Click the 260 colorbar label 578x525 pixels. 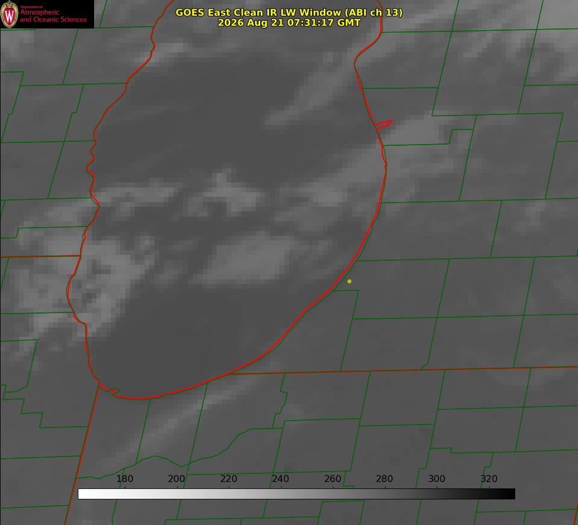[x=332, y=479]
